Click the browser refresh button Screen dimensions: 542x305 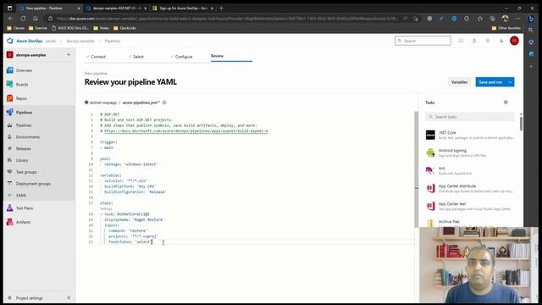coord(23,19)
